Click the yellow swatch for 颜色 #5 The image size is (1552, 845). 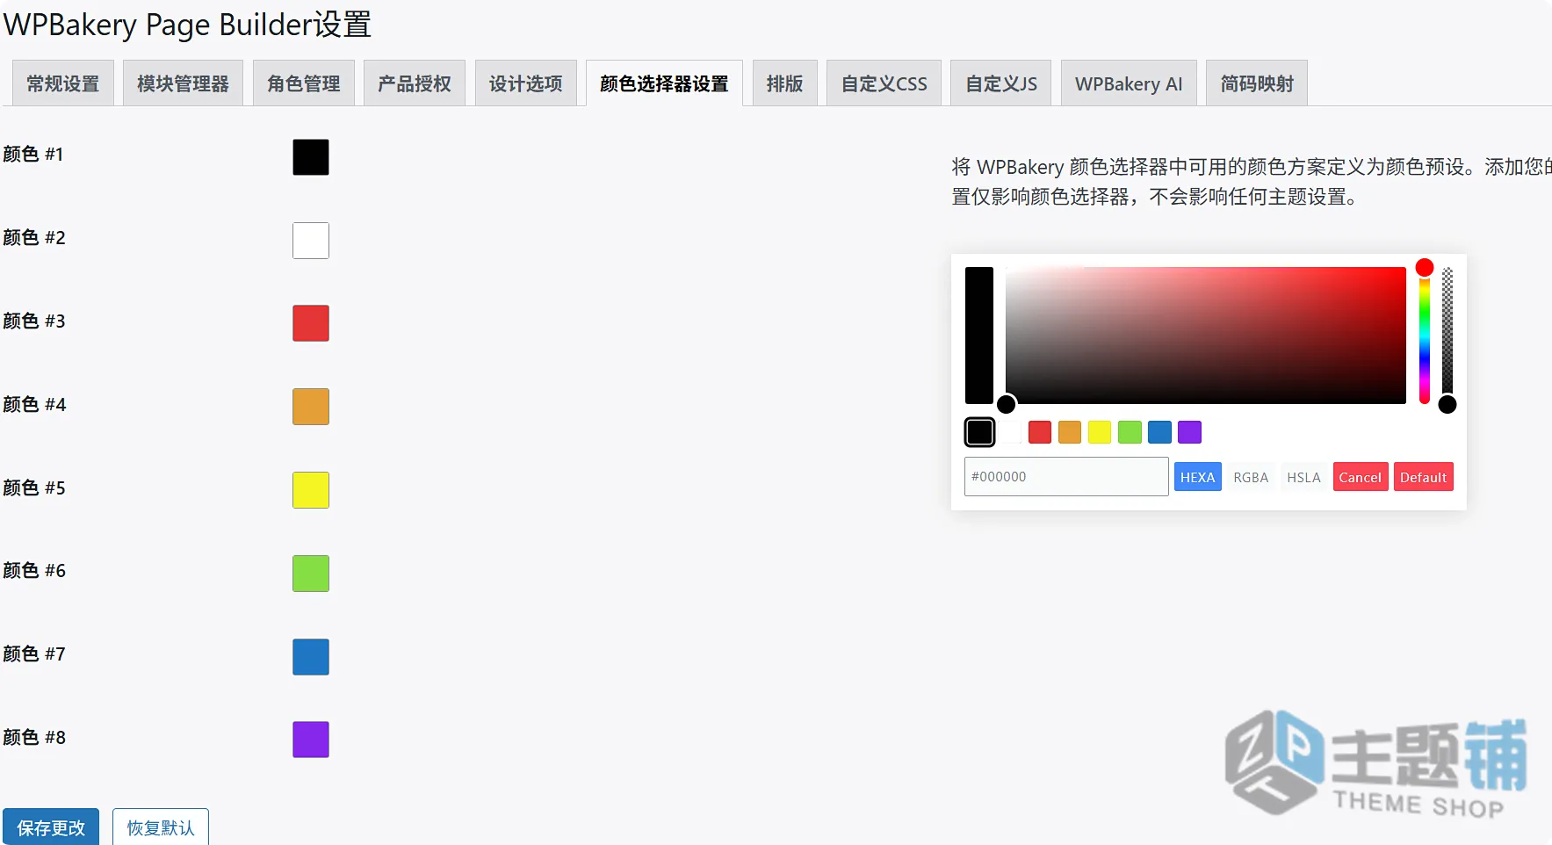[311, 490]
